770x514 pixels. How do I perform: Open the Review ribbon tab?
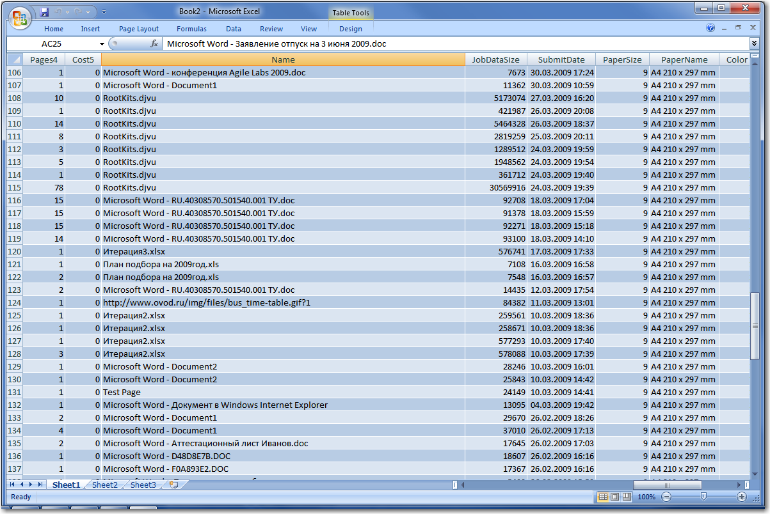271,29
